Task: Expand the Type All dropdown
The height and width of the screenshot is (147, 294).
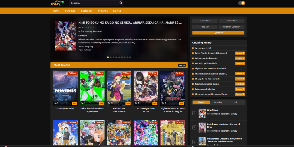Action: tap(205, 27)
